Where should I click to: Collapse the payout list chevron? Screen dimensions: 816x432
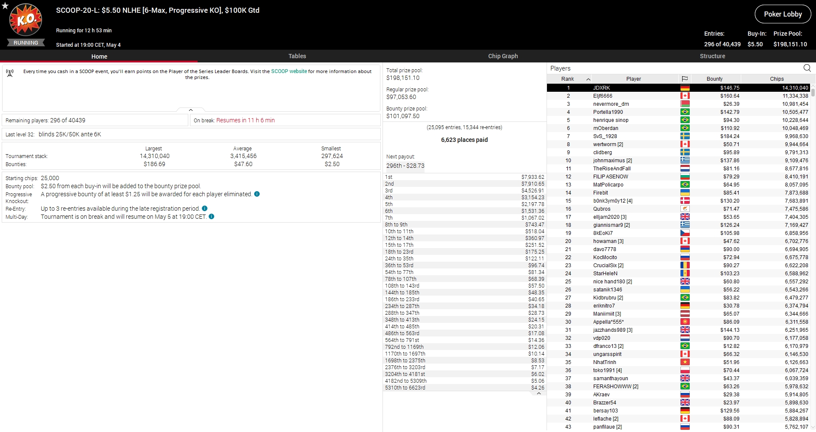click(x=538, y=393)
